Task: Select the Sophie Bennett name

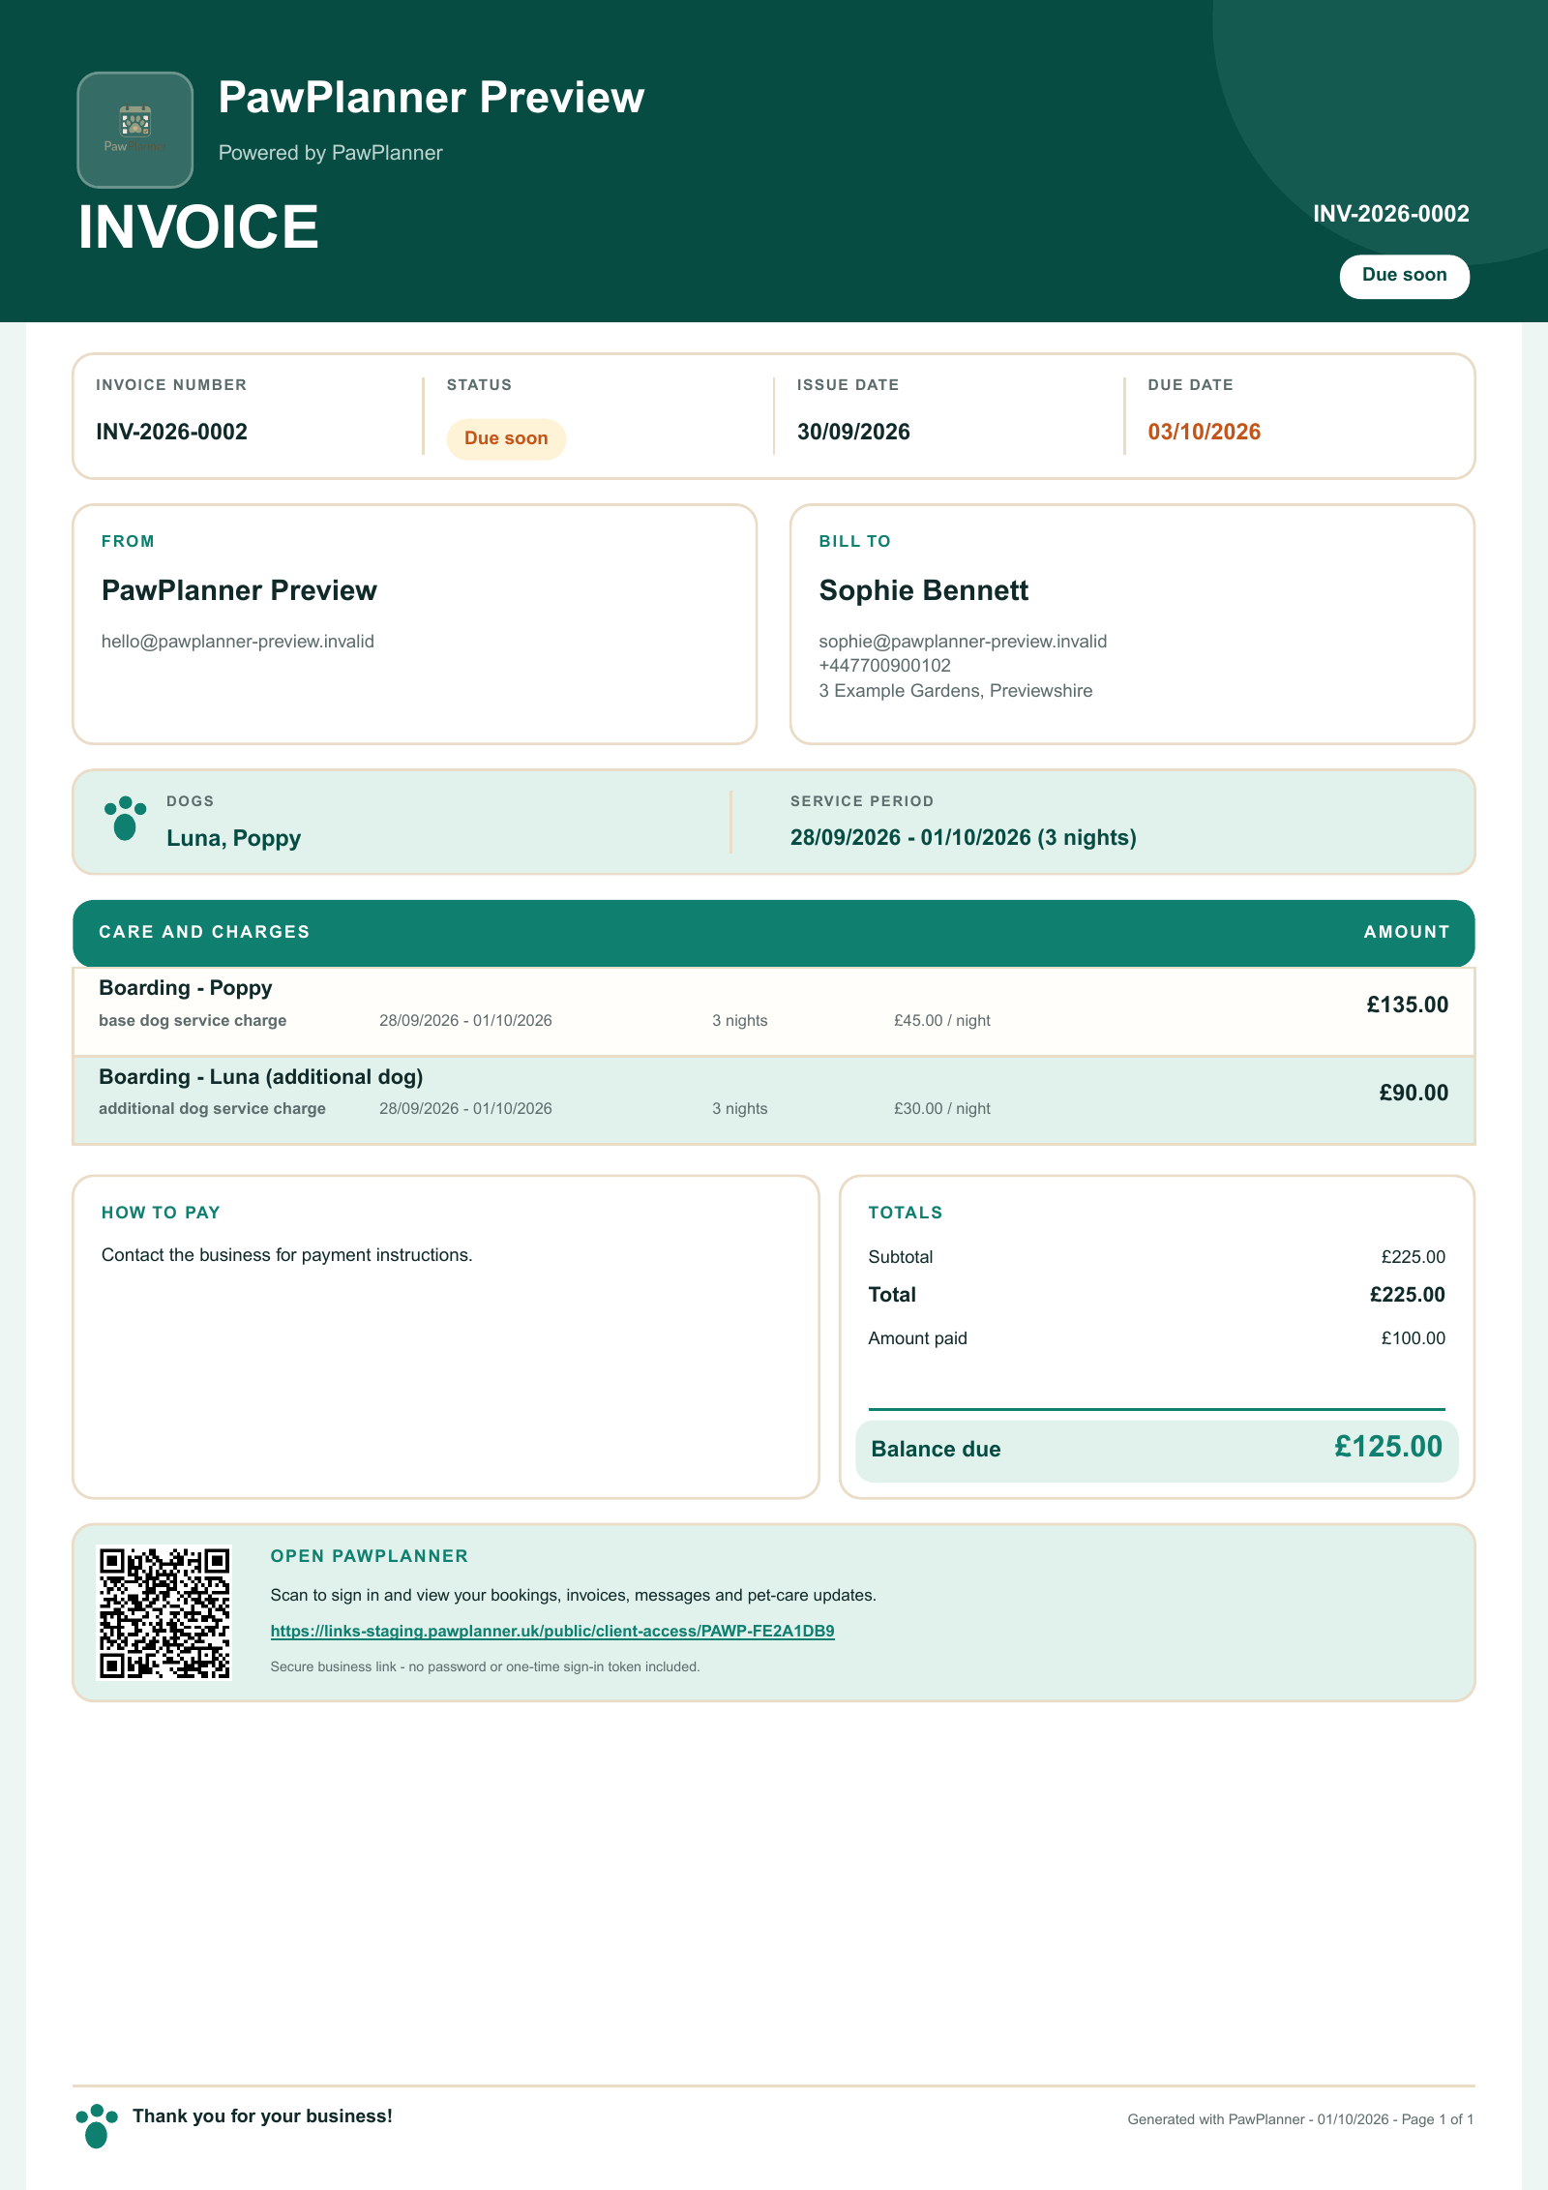Action: (x=923, y=590)
